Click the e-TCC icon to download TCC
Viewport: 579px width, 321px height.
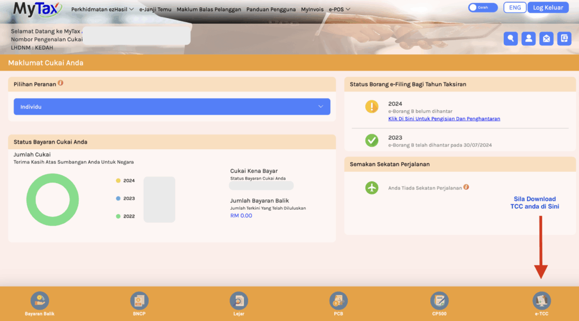coord(542,301)
